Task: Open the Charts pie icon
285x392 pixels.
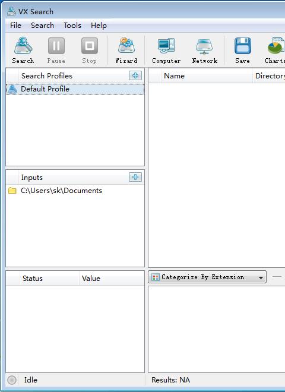Action: [275, 50]
